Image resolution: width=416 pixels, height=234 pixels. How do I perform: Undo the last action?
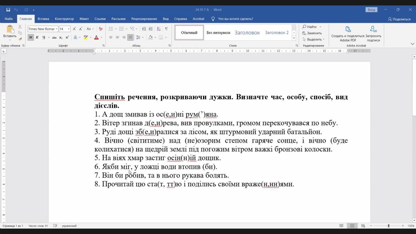pyautogui.click(x=16, y=10)
